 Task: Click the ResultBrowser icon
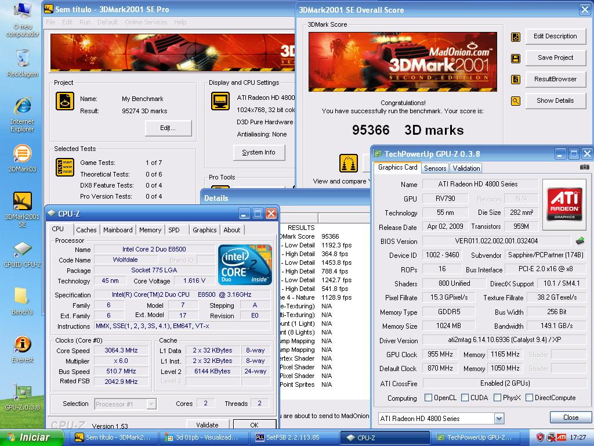pos(516,80)
